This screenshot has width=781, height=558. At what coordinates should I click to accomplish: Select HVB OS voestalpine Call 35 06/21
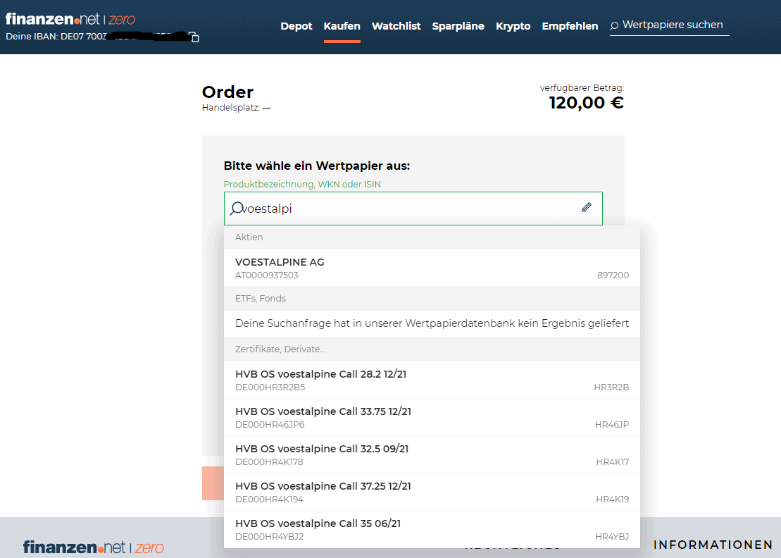[x=432, y=529]
